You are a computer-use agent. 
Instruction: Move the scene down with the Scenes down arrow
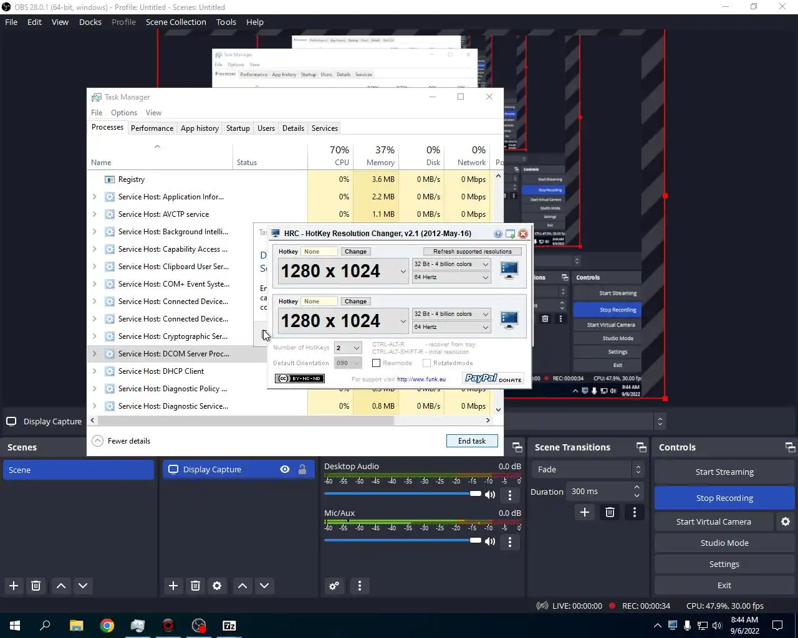point(83,586)
